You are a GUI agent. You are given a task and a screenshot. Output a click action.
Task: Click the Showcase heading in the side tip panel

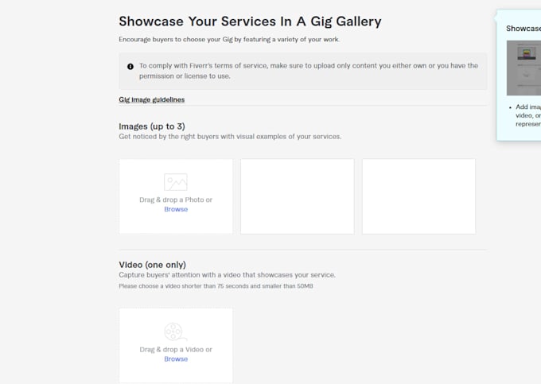click(x=523, y=29)
